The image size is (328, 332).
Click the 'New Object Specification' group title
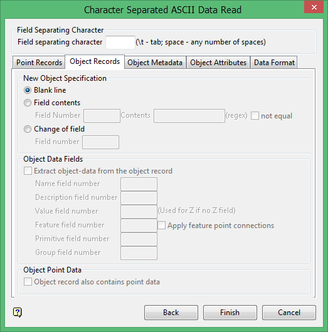65,78
